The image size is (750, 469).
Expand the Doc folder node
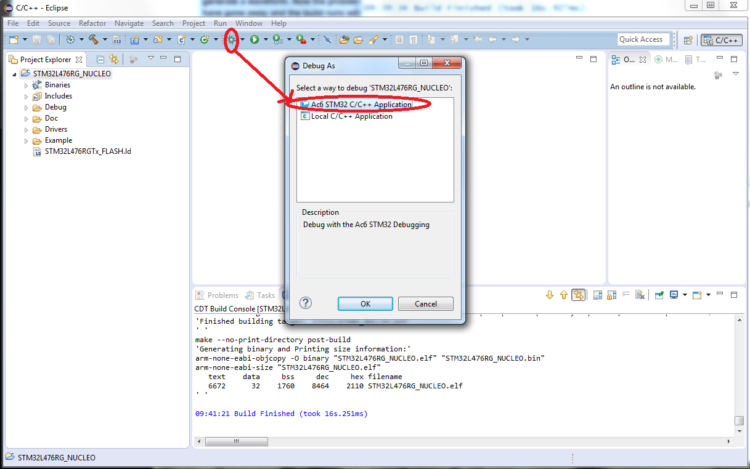26,118
